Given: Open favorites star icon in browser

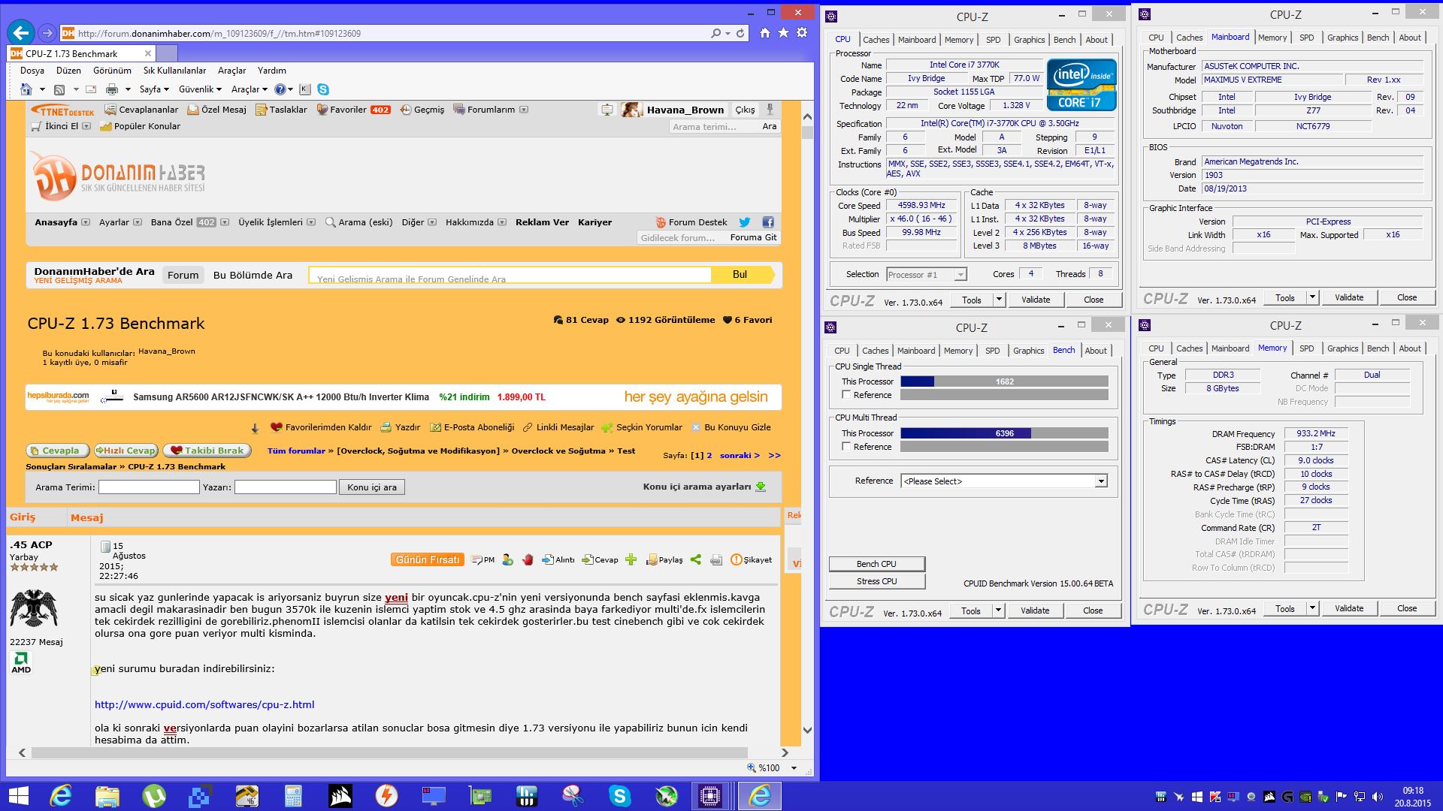Looking at the screenshot, I should pyautogui.click(x=783, y=33).
